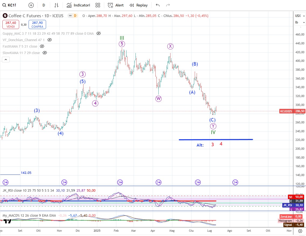The height and width of the screenshot is (236, 306).
Task: Click the blue COMPRA buy button
Action: [x=37, y=24]
